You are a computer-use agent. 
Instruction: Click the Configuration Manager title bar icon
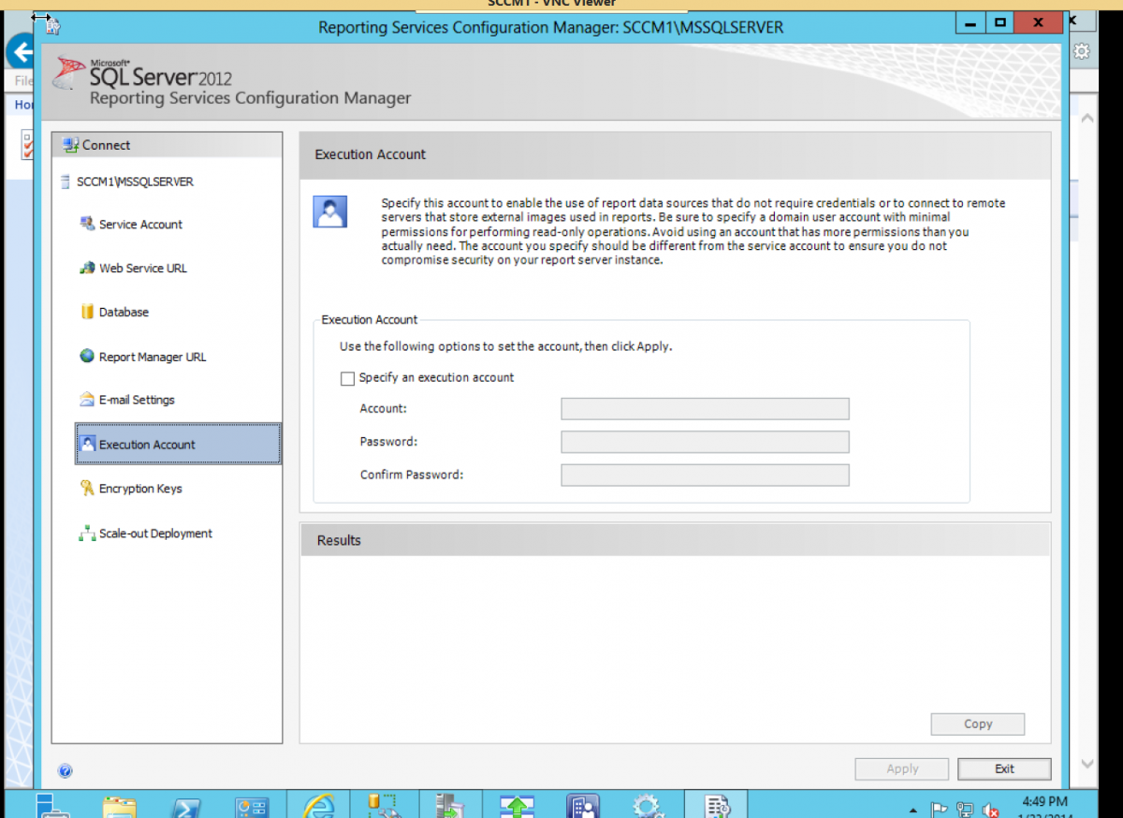pyautogui.click(x=52, y=26)
